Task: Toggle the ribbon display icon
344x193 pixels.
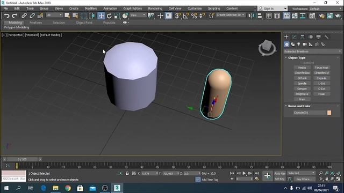Action: 286,16
